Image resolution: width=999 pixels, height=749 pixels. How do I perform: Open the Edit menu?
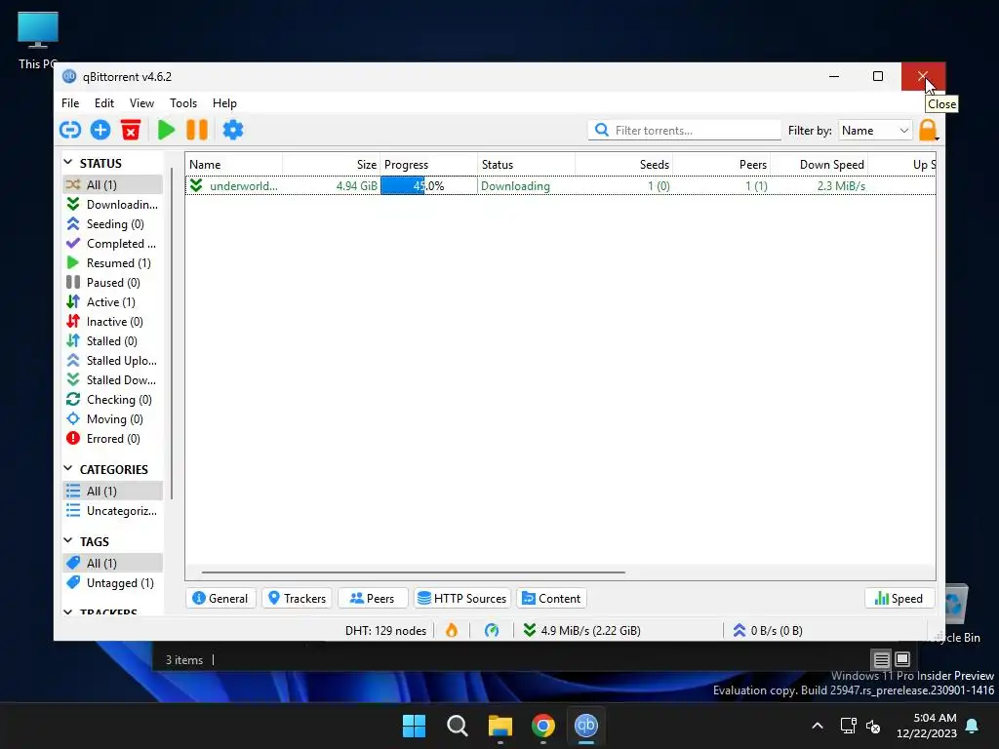click(103, 103)
